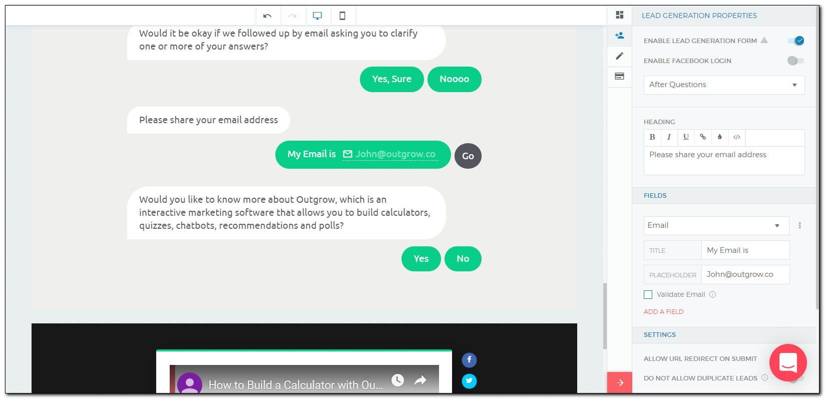The width and height of the screenshot is (825, 399).
Task: Disable the Enable Lead Generation Form toggle
Action: [795, 41]
